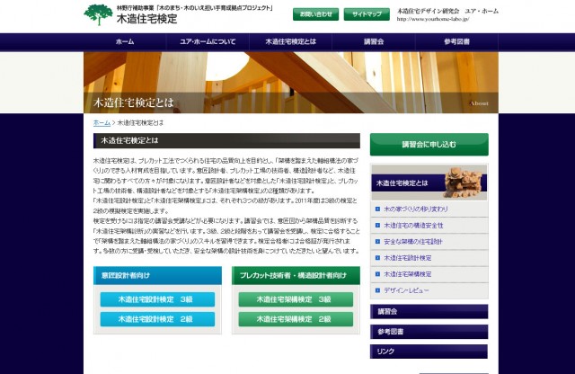The width and height of the screenshot is (575, 374).
Task: Click the 木造住宅検定 tree logo
Action: (x=98, y=14)
